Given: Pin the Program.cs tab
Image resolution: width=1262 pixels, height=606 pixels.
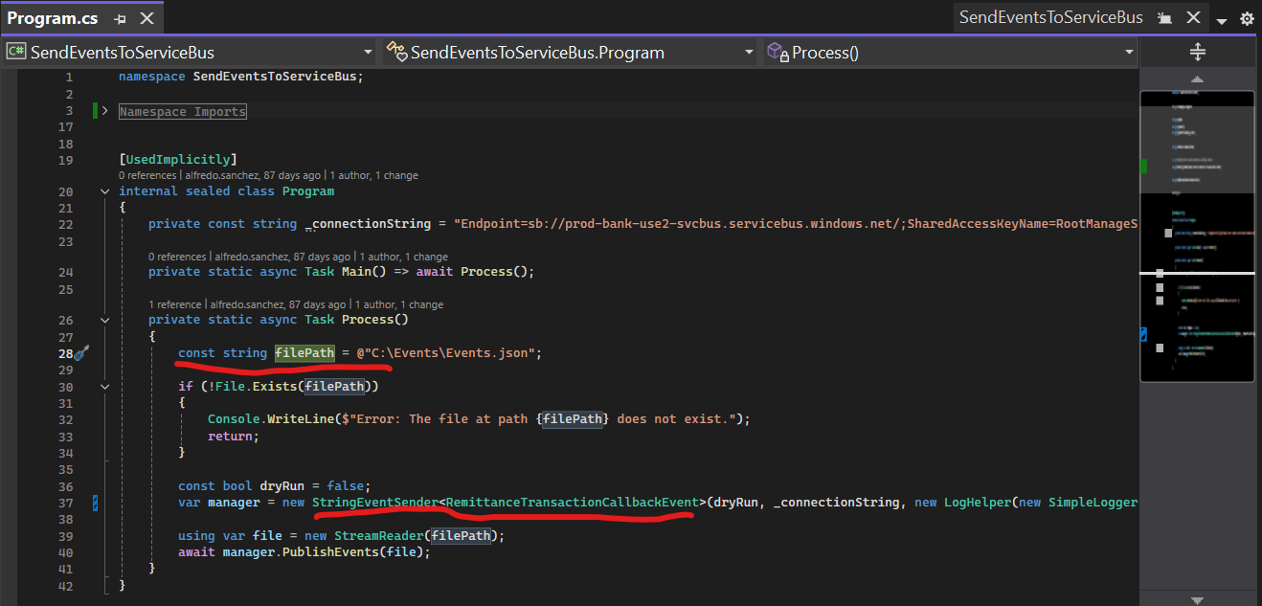Looking at the screenshot, I should [x=120, y=18].
